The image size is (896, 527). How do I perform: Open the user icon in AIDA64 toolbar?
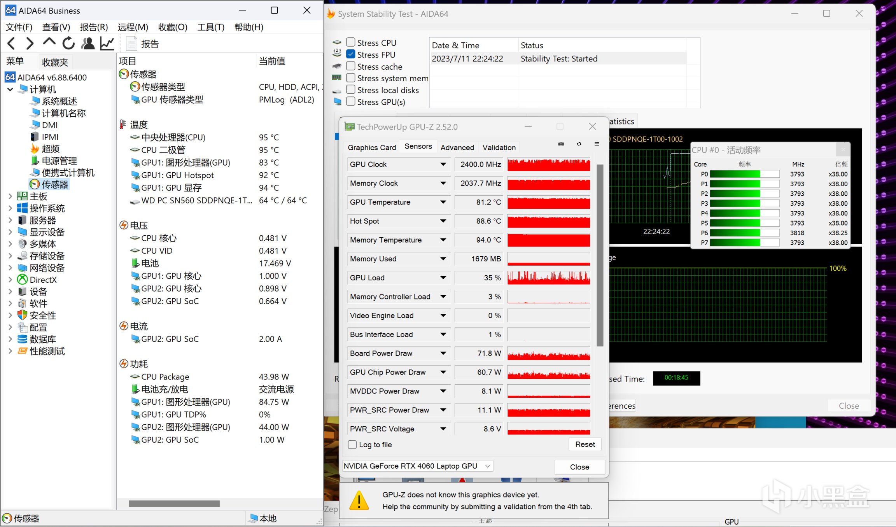88,43
